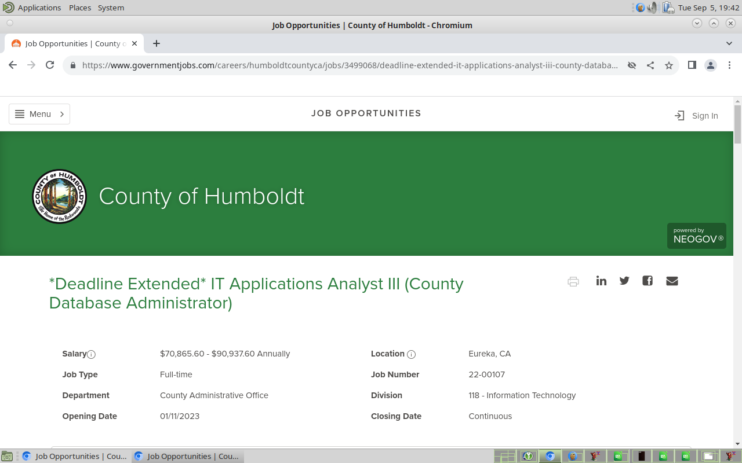Click the Sign In link
742x463 pixels.
(696, 116)
